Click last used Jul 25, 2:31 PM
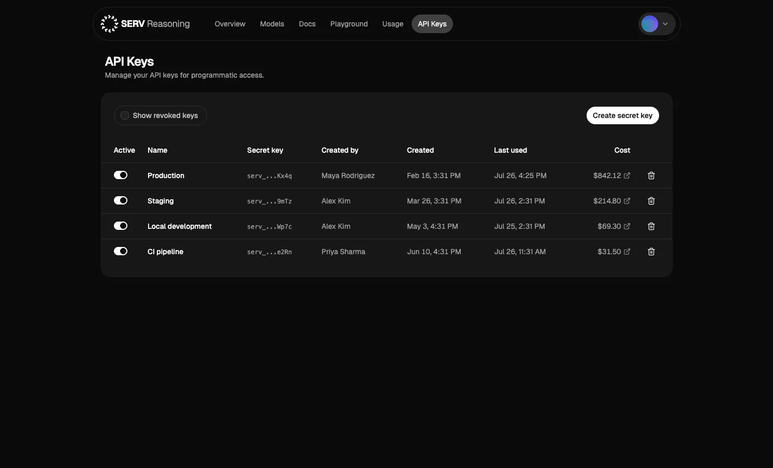 tap(519, 226)
